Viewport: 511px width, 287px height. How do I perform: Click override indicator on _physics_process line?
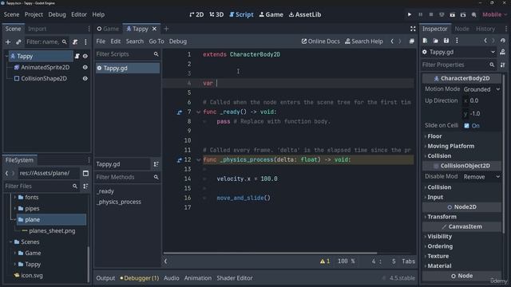tap(179, 160)
